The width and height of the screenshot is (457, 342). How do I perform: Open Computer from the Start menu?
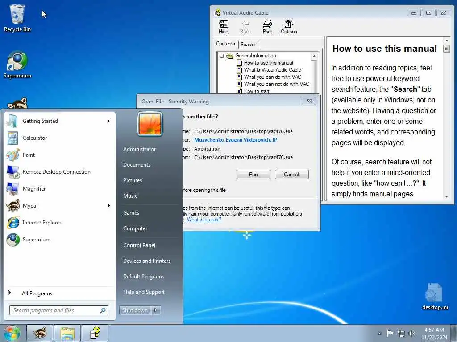(x=135, y=228)
